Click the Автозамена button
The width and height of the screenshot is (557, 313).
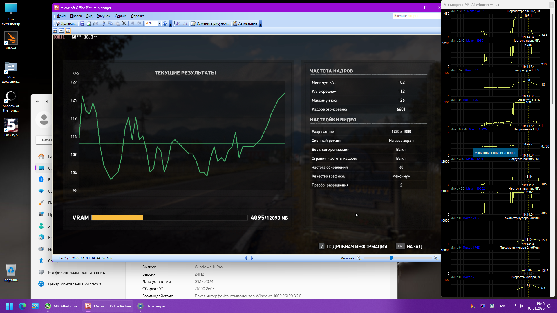click(245, 23)
